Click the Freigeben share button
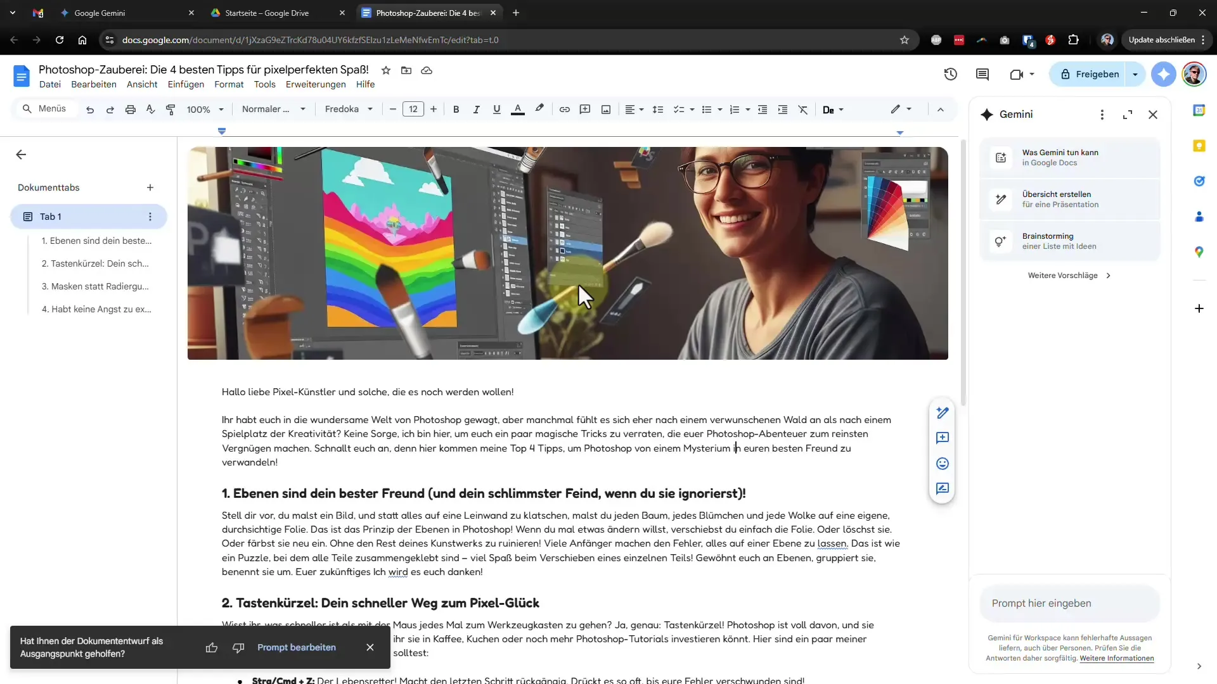This screenshot has height=684, width=1217. pos(1088,74)
